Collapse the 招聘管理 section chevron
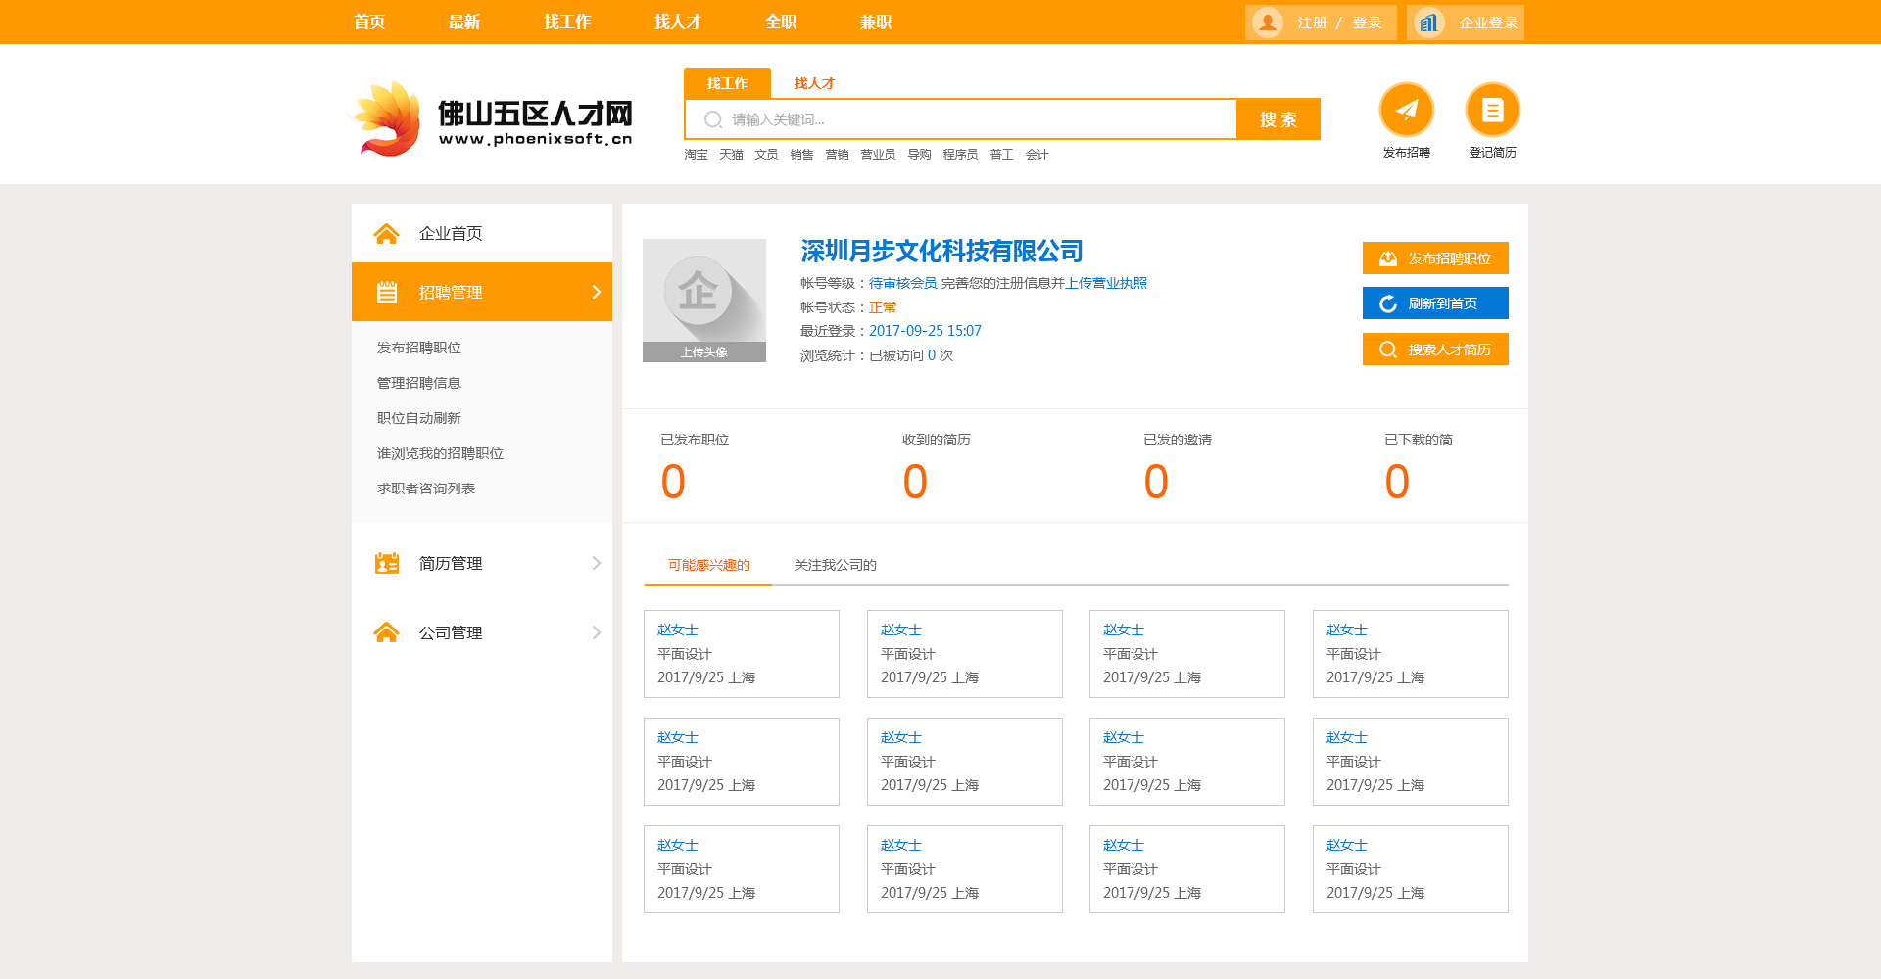 [x=596, y=292]
